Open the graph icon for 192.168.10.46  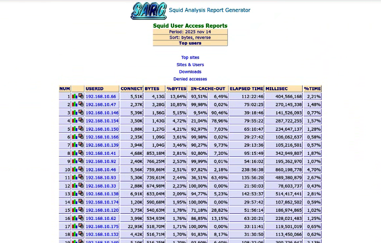75,170
